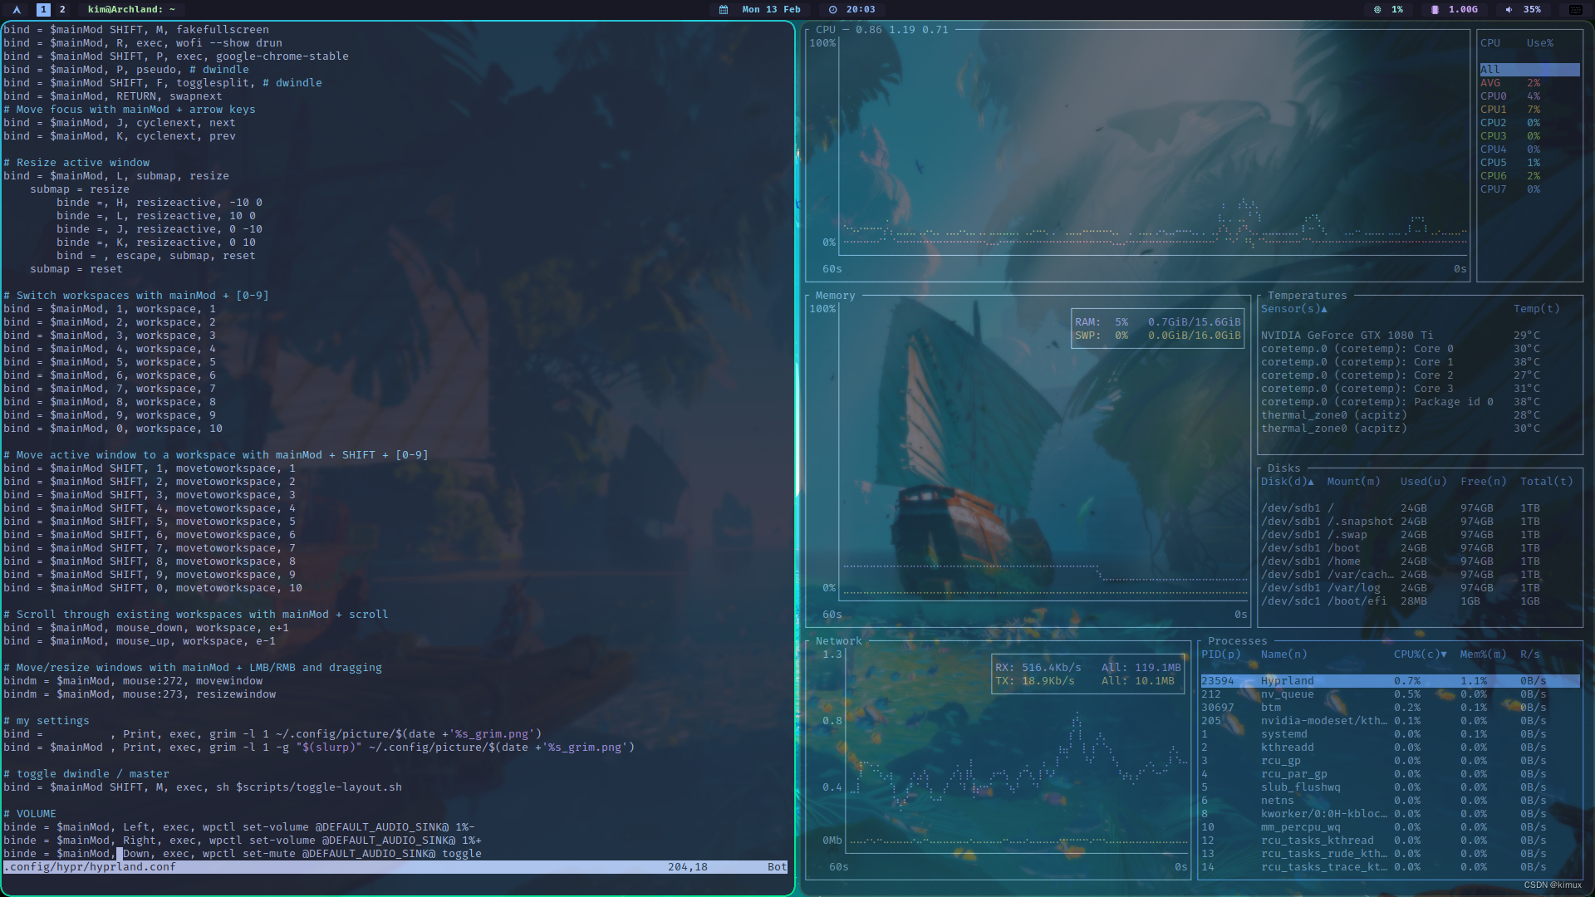
Task: Select the systemd process row
Action: click(x=1390, y=734)
